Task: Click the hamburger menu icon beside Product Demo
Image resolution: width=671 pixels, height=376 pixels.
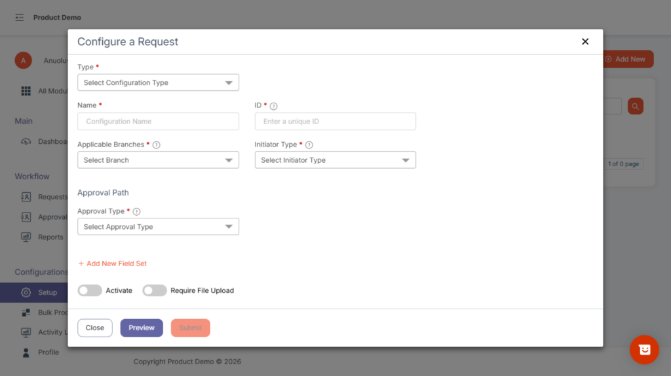Action: [x=20, y=17]
